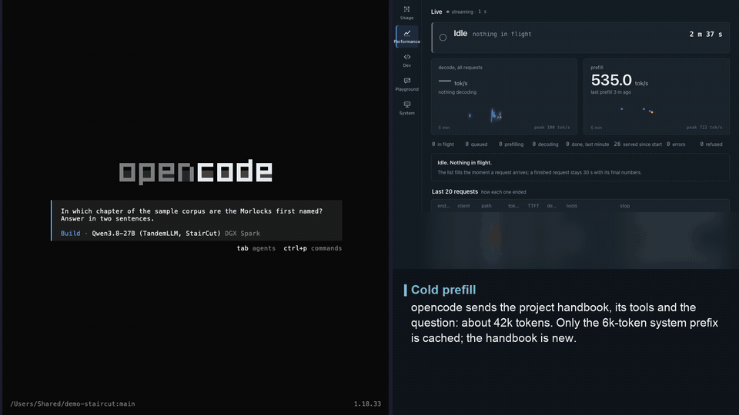Click the '0 decoding' counter

tap(545, 144)
